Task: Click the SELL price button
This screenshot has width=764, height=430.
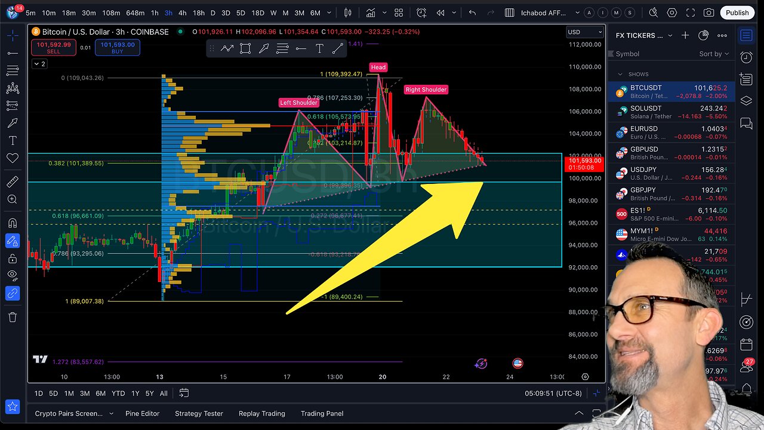Action: 53,48
